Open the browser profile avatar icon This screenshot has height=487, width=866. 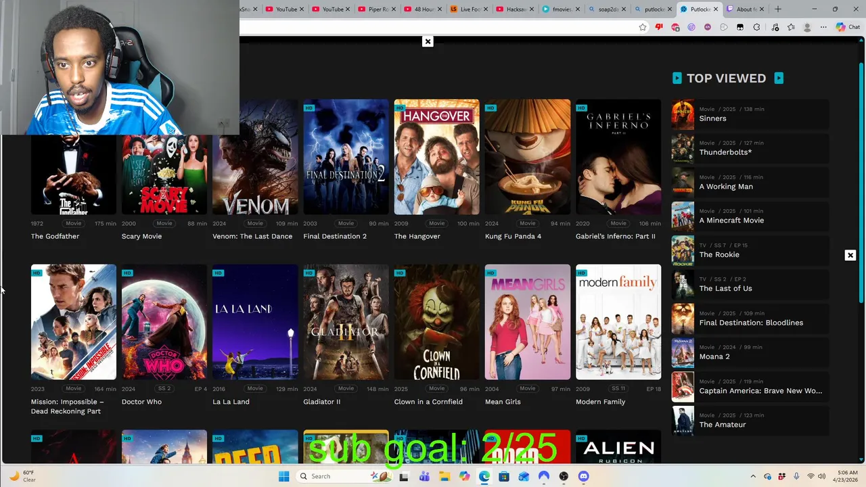pos(806,27)
